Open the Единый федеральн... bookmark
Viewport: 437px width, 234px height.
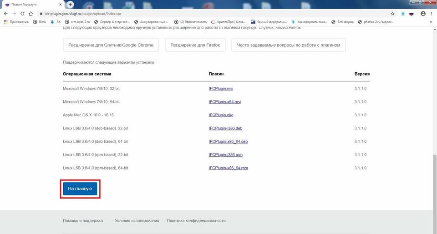coord(269,22)
